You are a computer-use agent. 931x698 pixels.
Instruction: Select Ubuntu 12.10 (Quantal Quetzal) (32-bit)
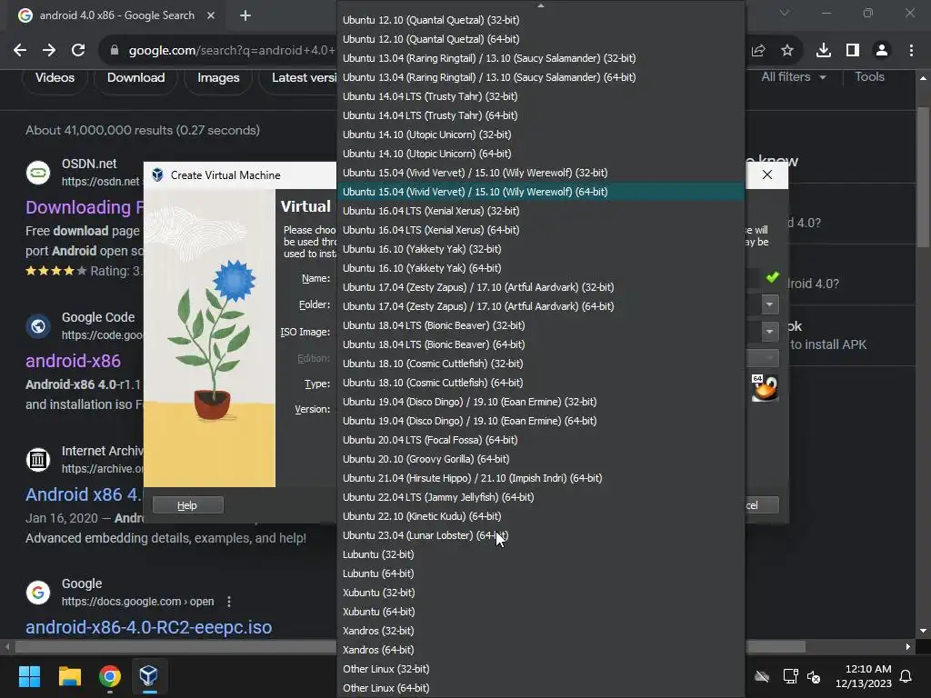540,20
